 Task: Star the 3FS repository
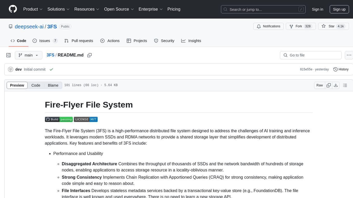333,26
